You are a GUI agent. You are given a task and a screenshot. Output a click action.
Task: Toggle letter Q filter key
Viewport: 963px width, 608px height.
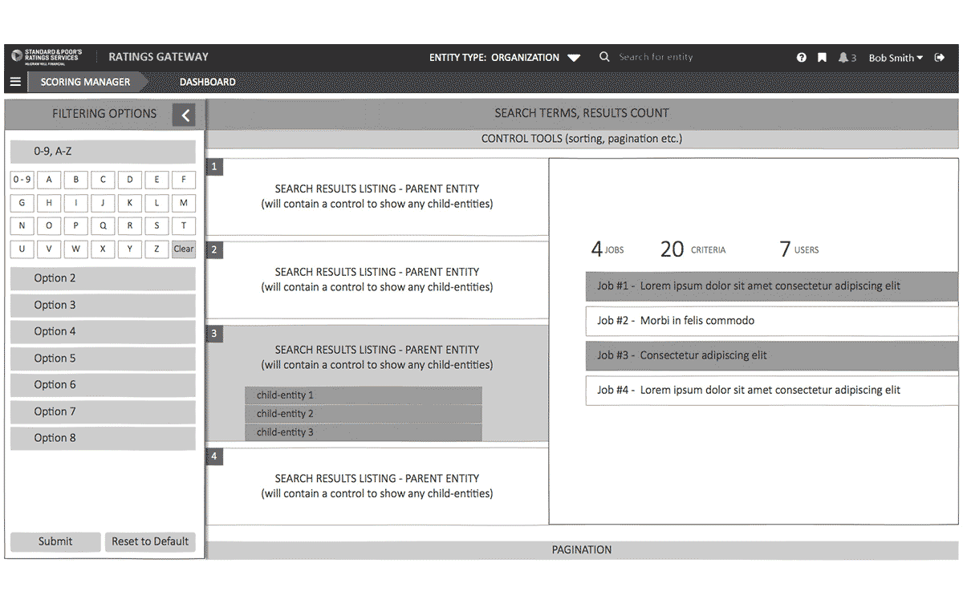[103, 226]
